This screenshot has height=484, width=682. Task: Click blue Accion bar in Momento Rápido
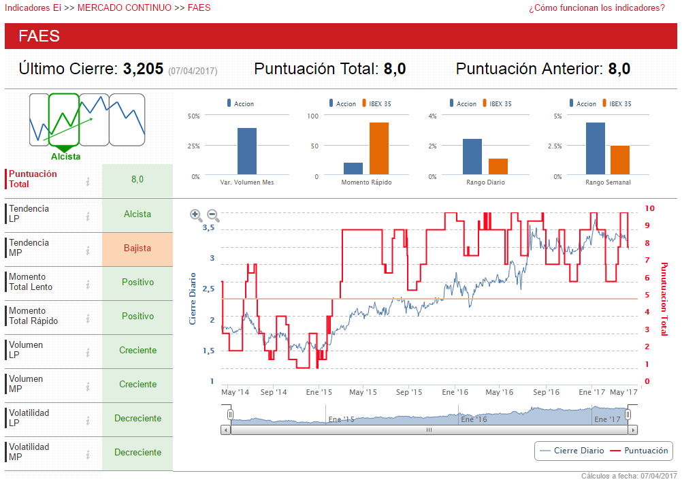pyautogui.click(x=353, y=169)
